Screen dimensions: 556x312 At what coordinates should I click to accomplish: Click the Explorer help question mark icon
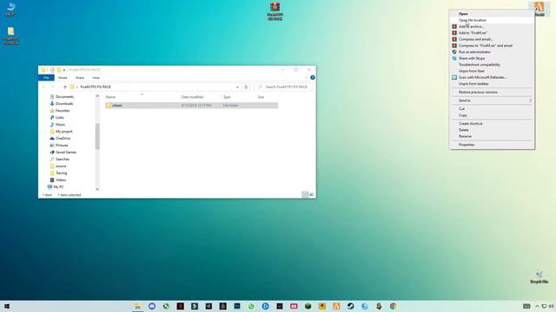pyautogui.click(x=313, y=77)
